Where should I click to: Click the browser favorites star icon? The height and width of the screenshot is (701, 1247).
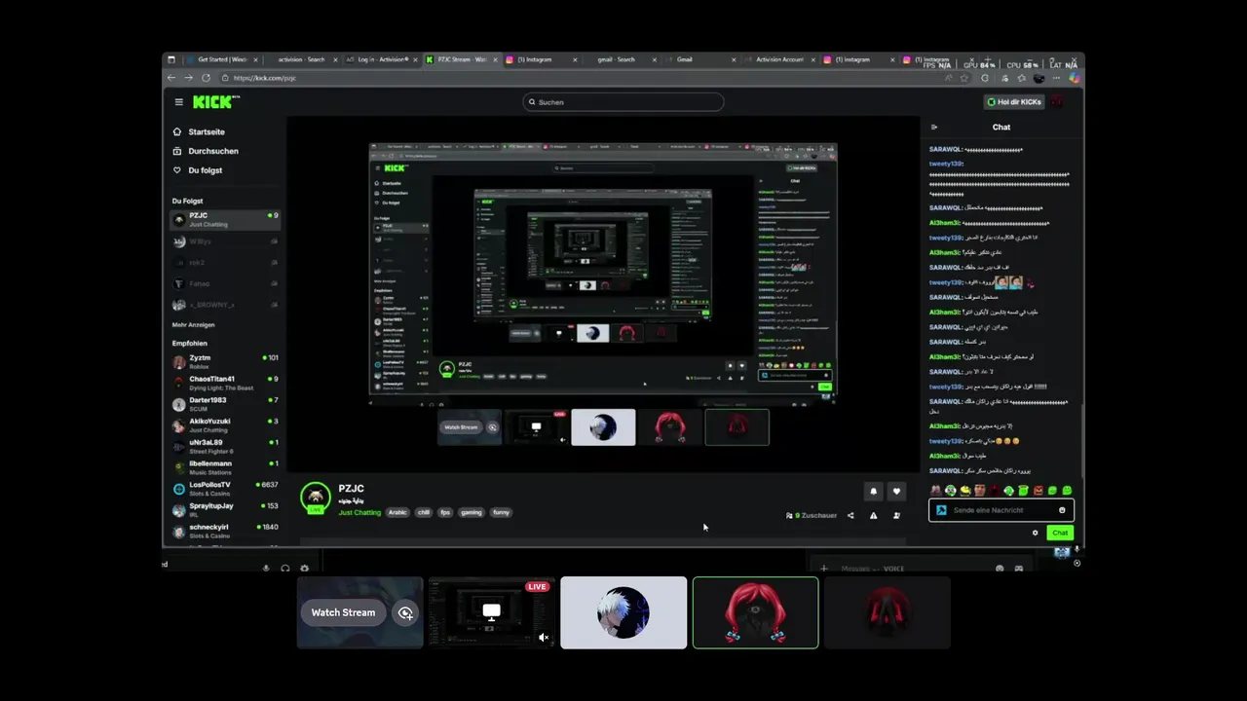click(964, 78)
